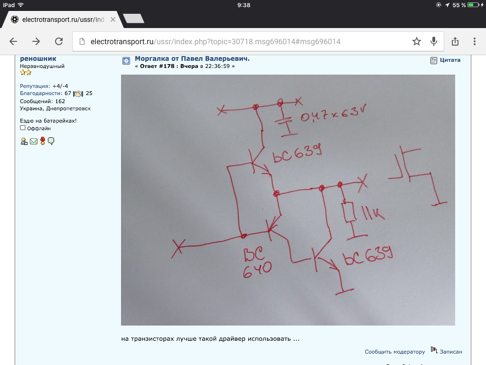This screenshot has width=486, height=365.
Task: Go back to the previous page
Action: coord(13,41)
